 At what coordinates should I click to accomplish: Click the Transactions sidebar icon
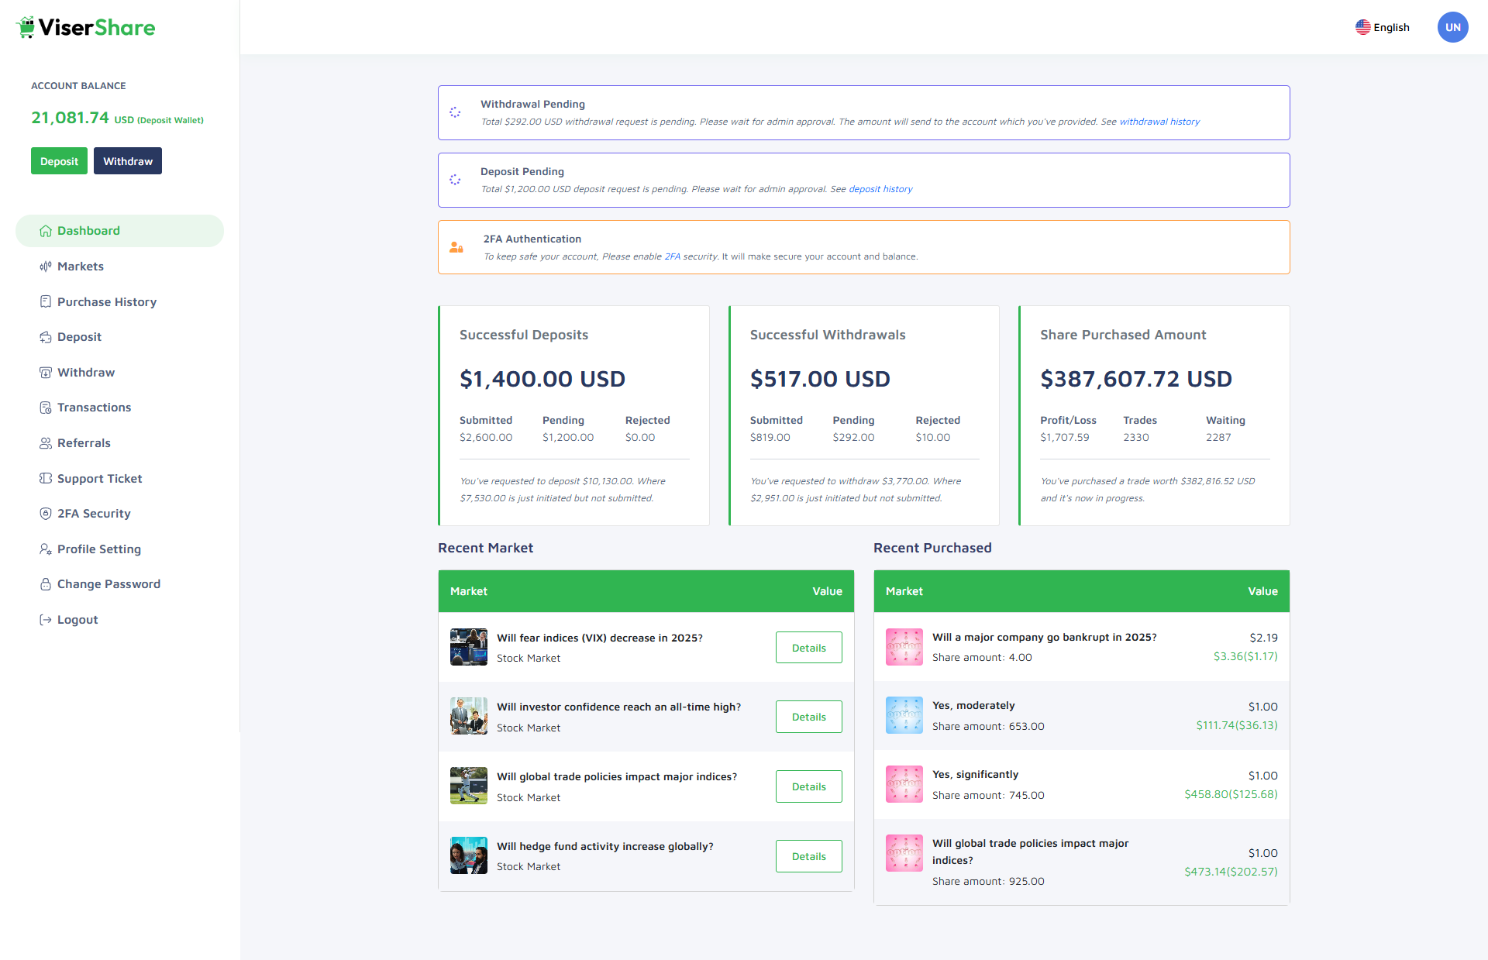click(46, 408)
